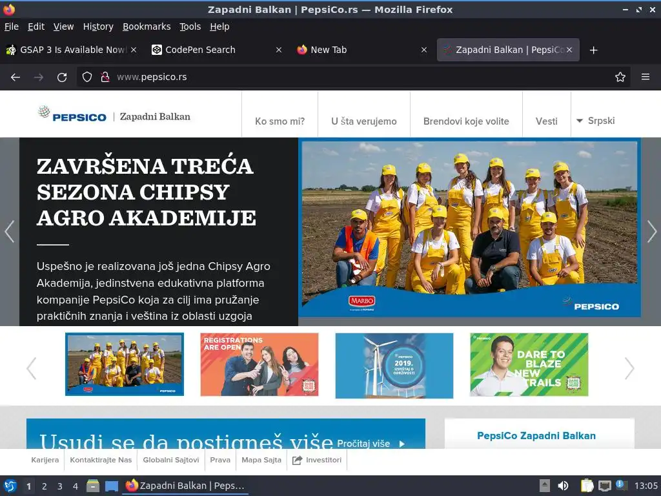
Task: Open Ko smo mi? navigation item
Action: (x=280, y=121)
